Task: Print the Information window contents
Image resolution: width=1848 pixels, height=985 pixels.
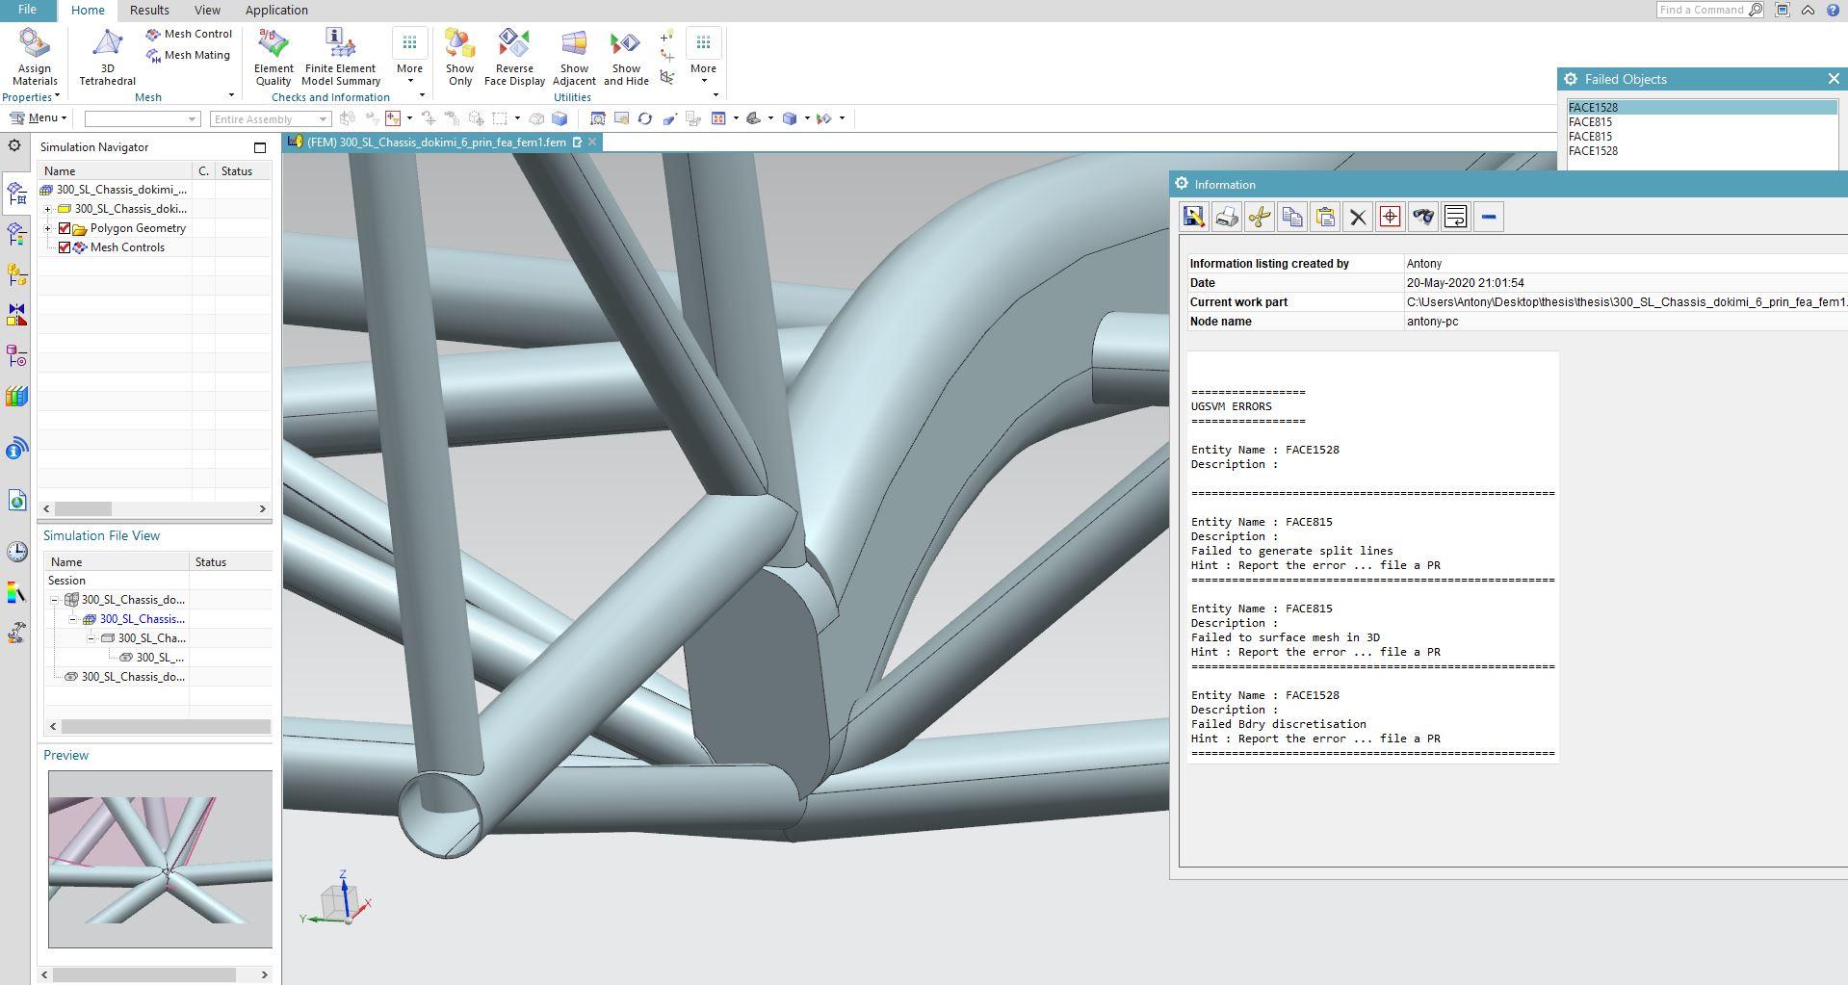Action: pos(1227,217)
